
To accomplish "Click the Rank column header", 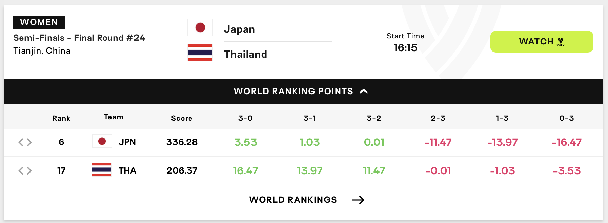I will (61, 118).
